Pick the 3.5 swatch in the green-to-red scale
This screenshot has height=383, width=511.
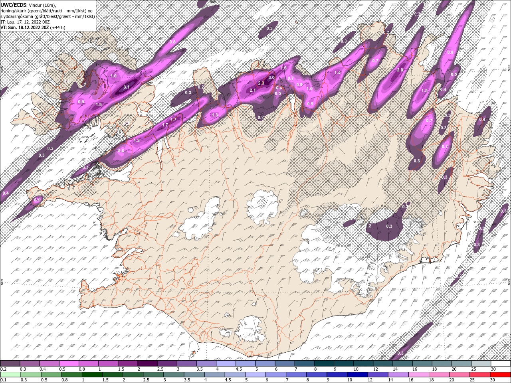pos(194,375)
